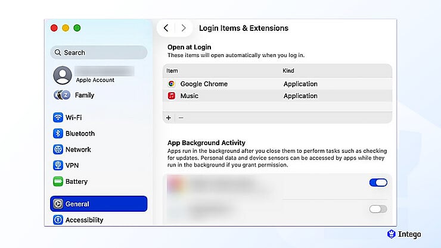Select the Bluetooth label in sidebar

click(x=80, y=134)
